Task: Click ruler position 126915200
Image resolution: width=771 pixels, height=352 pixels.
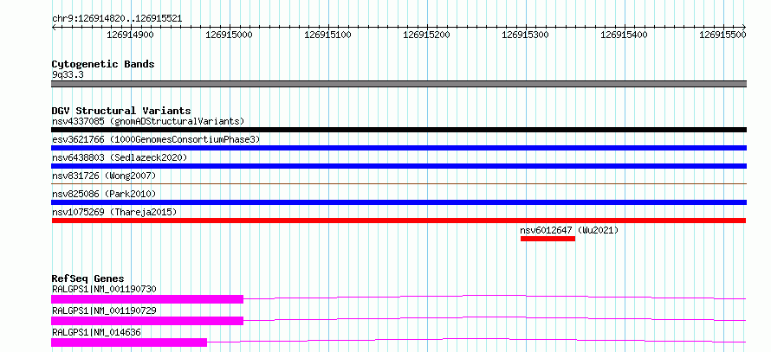Action: point(426,35)
